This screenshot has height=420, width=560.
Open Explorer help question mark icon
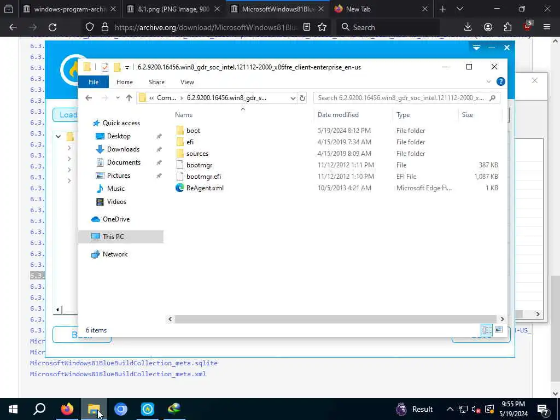501,82
